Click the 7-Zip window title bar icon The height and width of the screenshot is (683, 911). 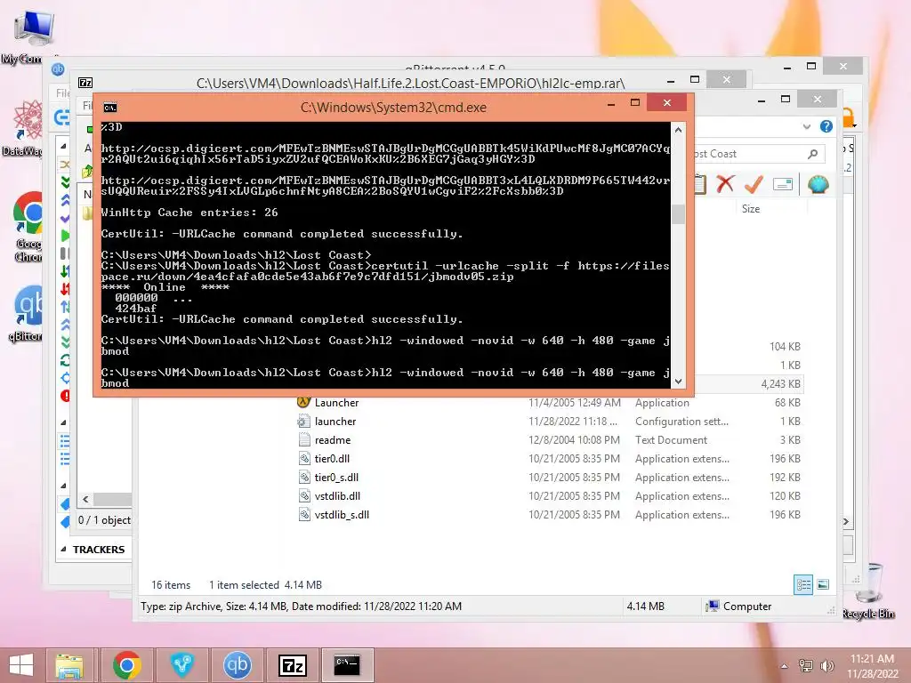click(85, 83)
